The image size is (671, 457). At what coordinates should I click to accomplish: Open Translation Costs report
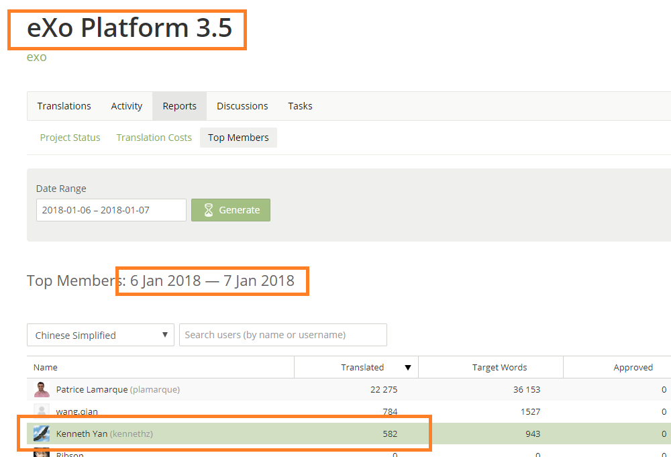coord(154,138)
